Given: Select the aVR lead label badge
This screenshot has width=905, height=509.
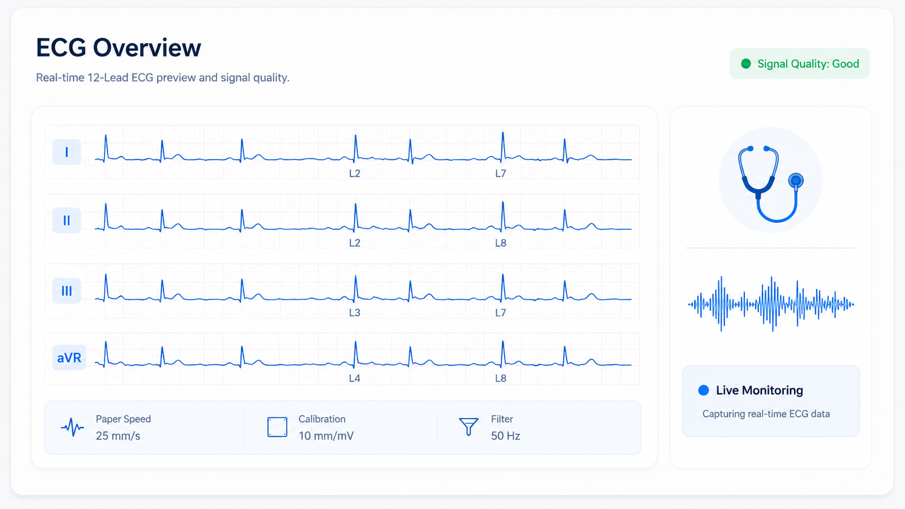Looking at the screenshot, I should tap(69, 358).
